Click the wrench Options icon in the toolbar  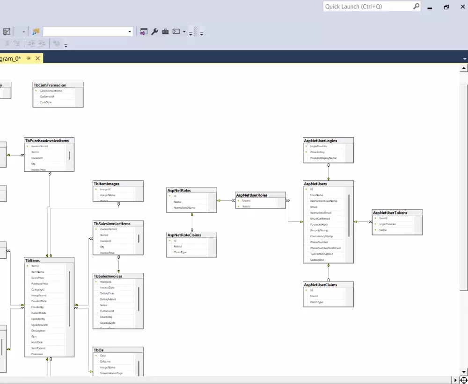[x=154, y=31]
